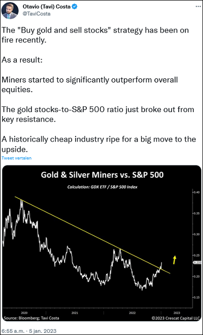Click the 2021 x-axis label
The width and height of the screenshot is (203, 335).
75,313
